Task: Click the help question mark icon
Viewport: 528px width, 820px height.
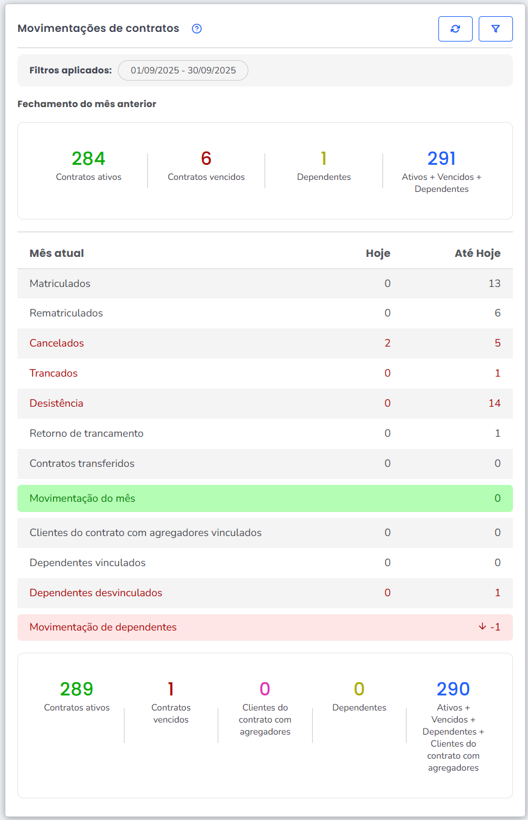Action: [x=197, y=29]
